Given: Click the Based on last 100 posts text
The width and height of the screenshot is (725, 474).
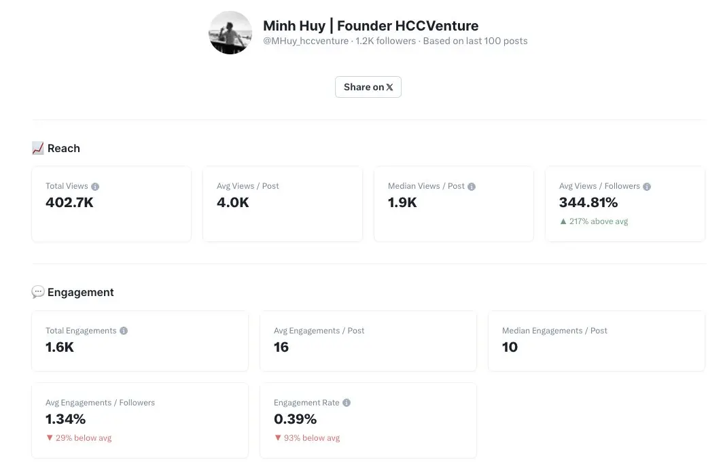Looking at the screenshot, I should point(476,41).
